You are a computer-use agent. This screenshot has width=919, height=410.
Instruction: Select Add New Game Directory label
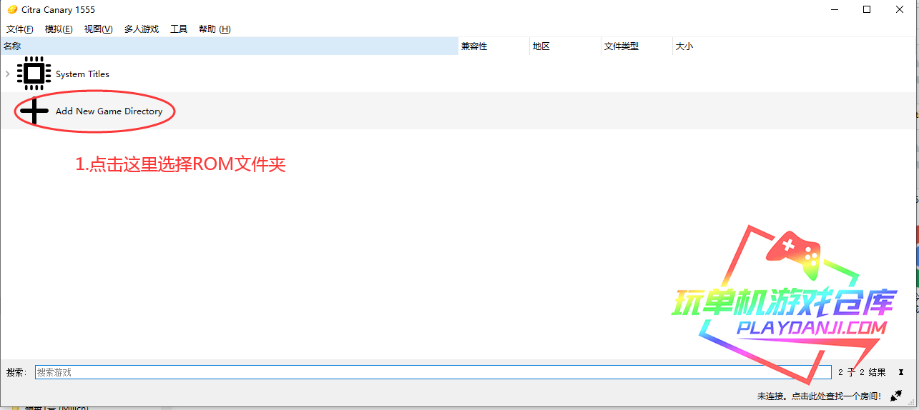(109, 111)
